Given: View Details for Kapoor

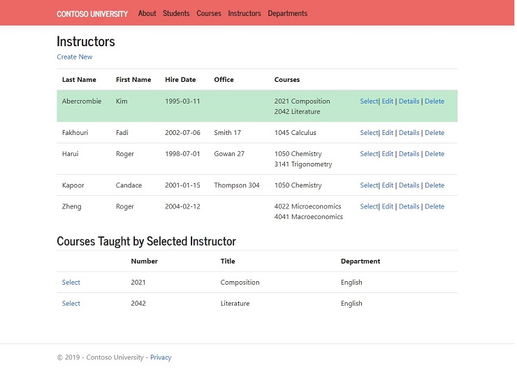Looking at the screenshot, I should 409,185.
